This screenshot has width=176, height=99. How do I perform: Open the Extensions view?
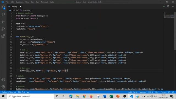click(x=3, y=36)
